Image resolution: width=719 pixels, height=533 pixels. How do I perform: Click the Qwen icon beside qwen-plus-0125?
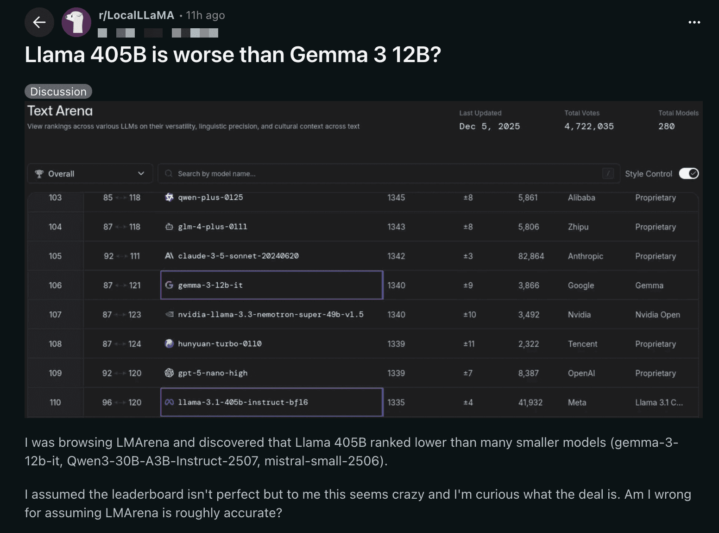(169, 197)
